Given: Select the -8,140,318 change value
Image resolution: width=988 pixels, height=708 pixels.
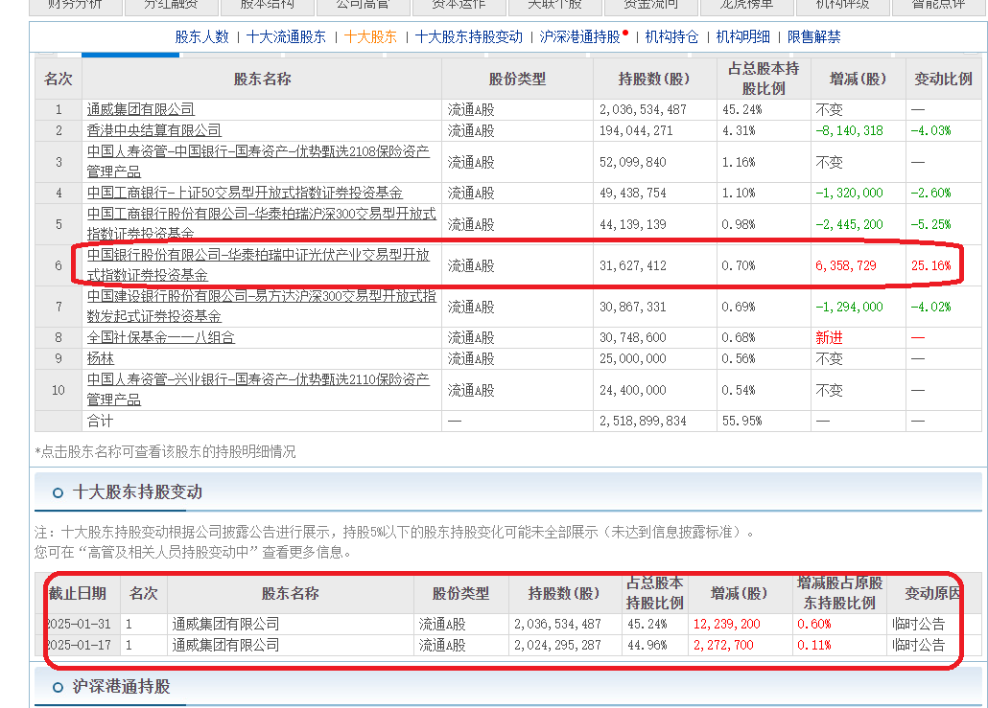Looking at the screenshot, I should pos(849,130).
